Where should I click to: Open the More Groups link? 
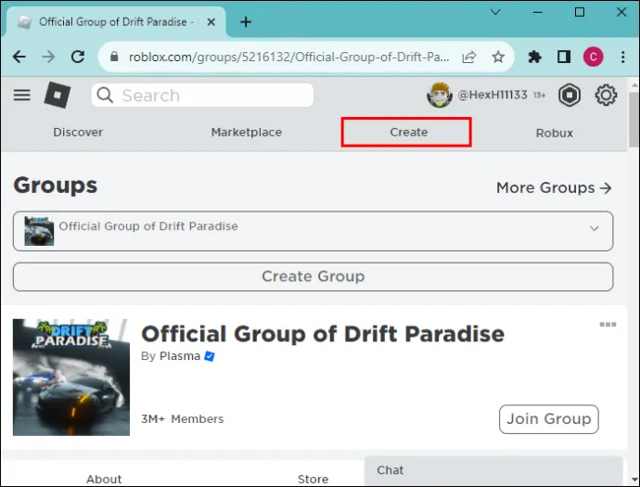[x=554, y=187]
